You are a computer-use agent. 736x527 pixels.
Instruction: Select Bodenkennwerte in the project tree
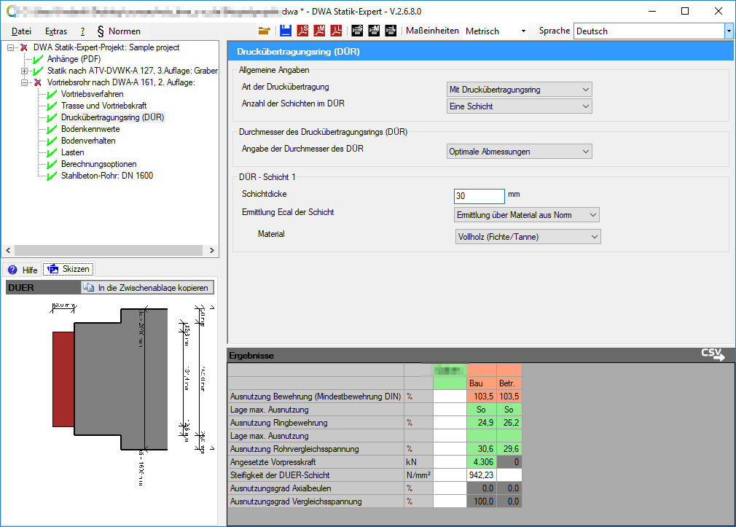(90, 129)
